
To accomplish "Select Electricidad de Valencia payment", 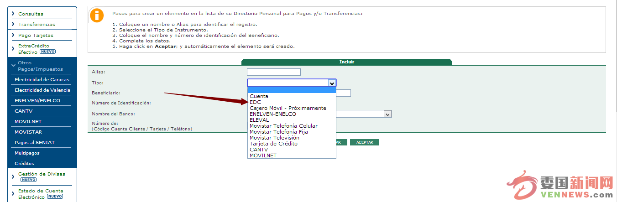I will (x=42, y=90).
